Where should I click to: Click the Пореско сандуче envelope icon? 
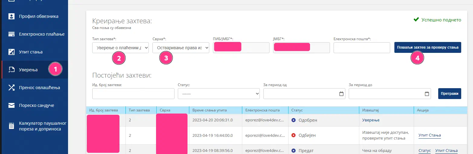pyautogui.click(x=11, y=105)
